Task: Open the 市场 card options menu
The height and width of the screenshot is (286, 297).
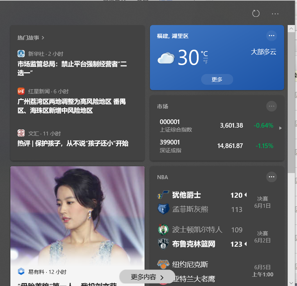Action: click(x=272, y=106)
